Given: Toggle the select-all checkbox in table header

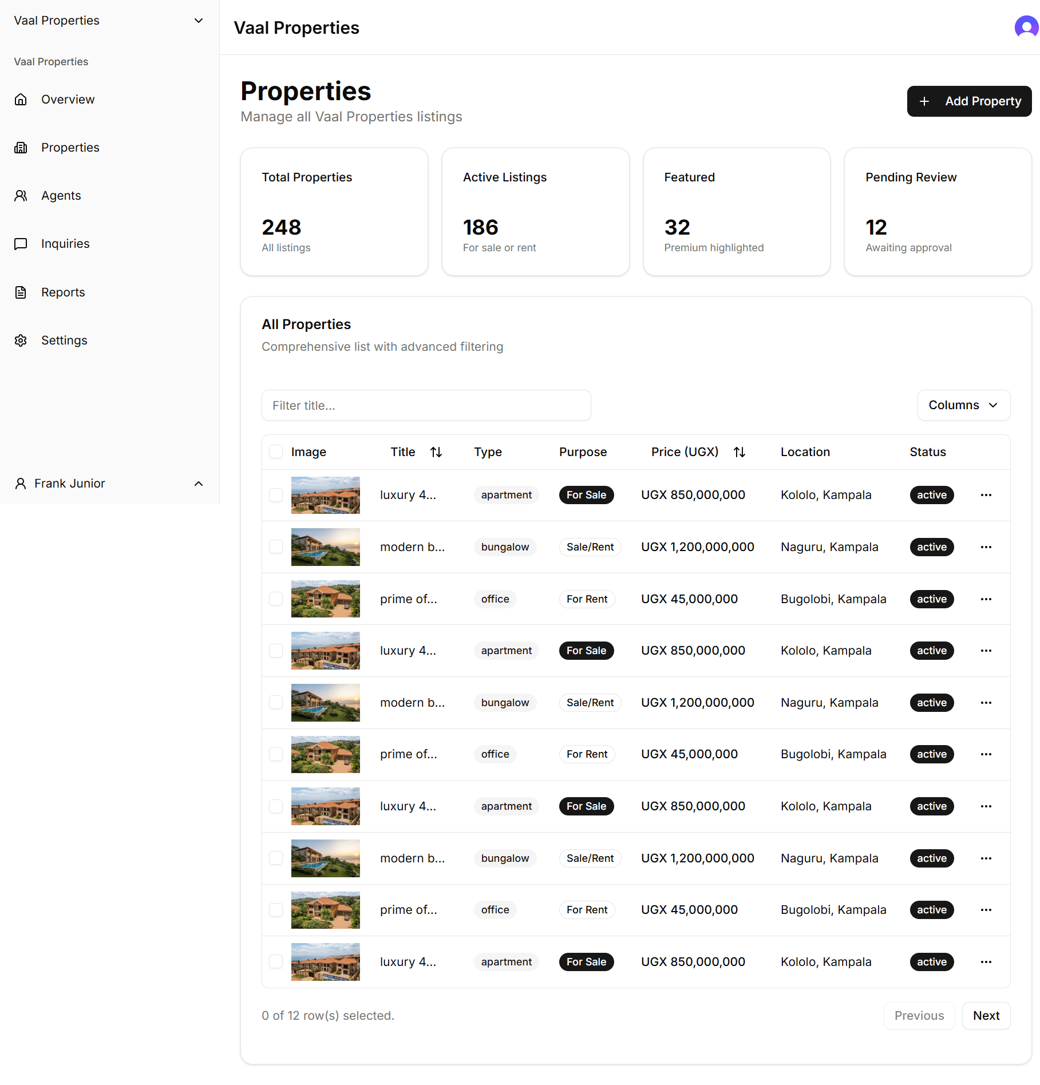Looking at the screenshot, I should (x=276, y=452).
